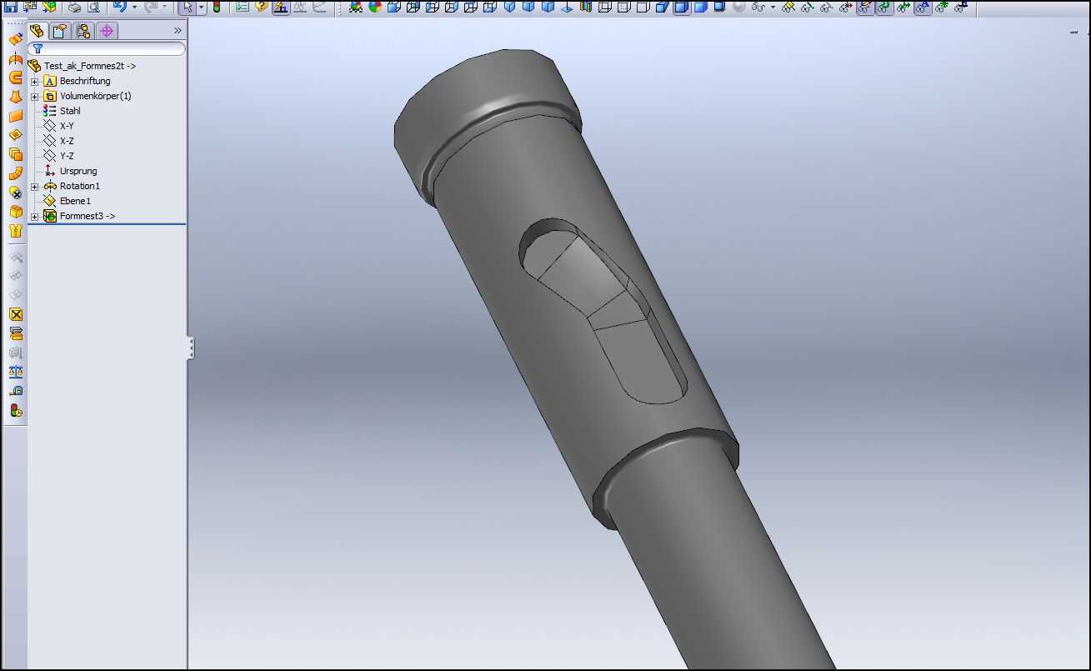Open the Select tool dropdown arrow
Viewport: 1091px width, 671px height.
tap(201, 8)
